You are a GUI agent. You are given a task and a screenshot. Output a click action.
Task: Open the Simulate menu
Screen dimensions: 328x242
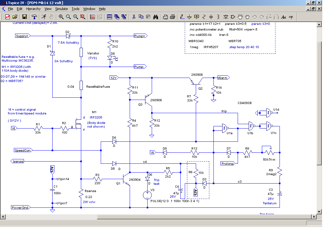pyautogui.click(x=61, y=9)
